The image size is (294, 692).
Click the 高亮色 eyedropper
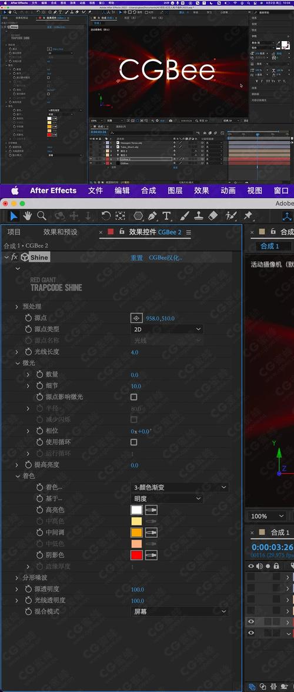coord(151,510)
